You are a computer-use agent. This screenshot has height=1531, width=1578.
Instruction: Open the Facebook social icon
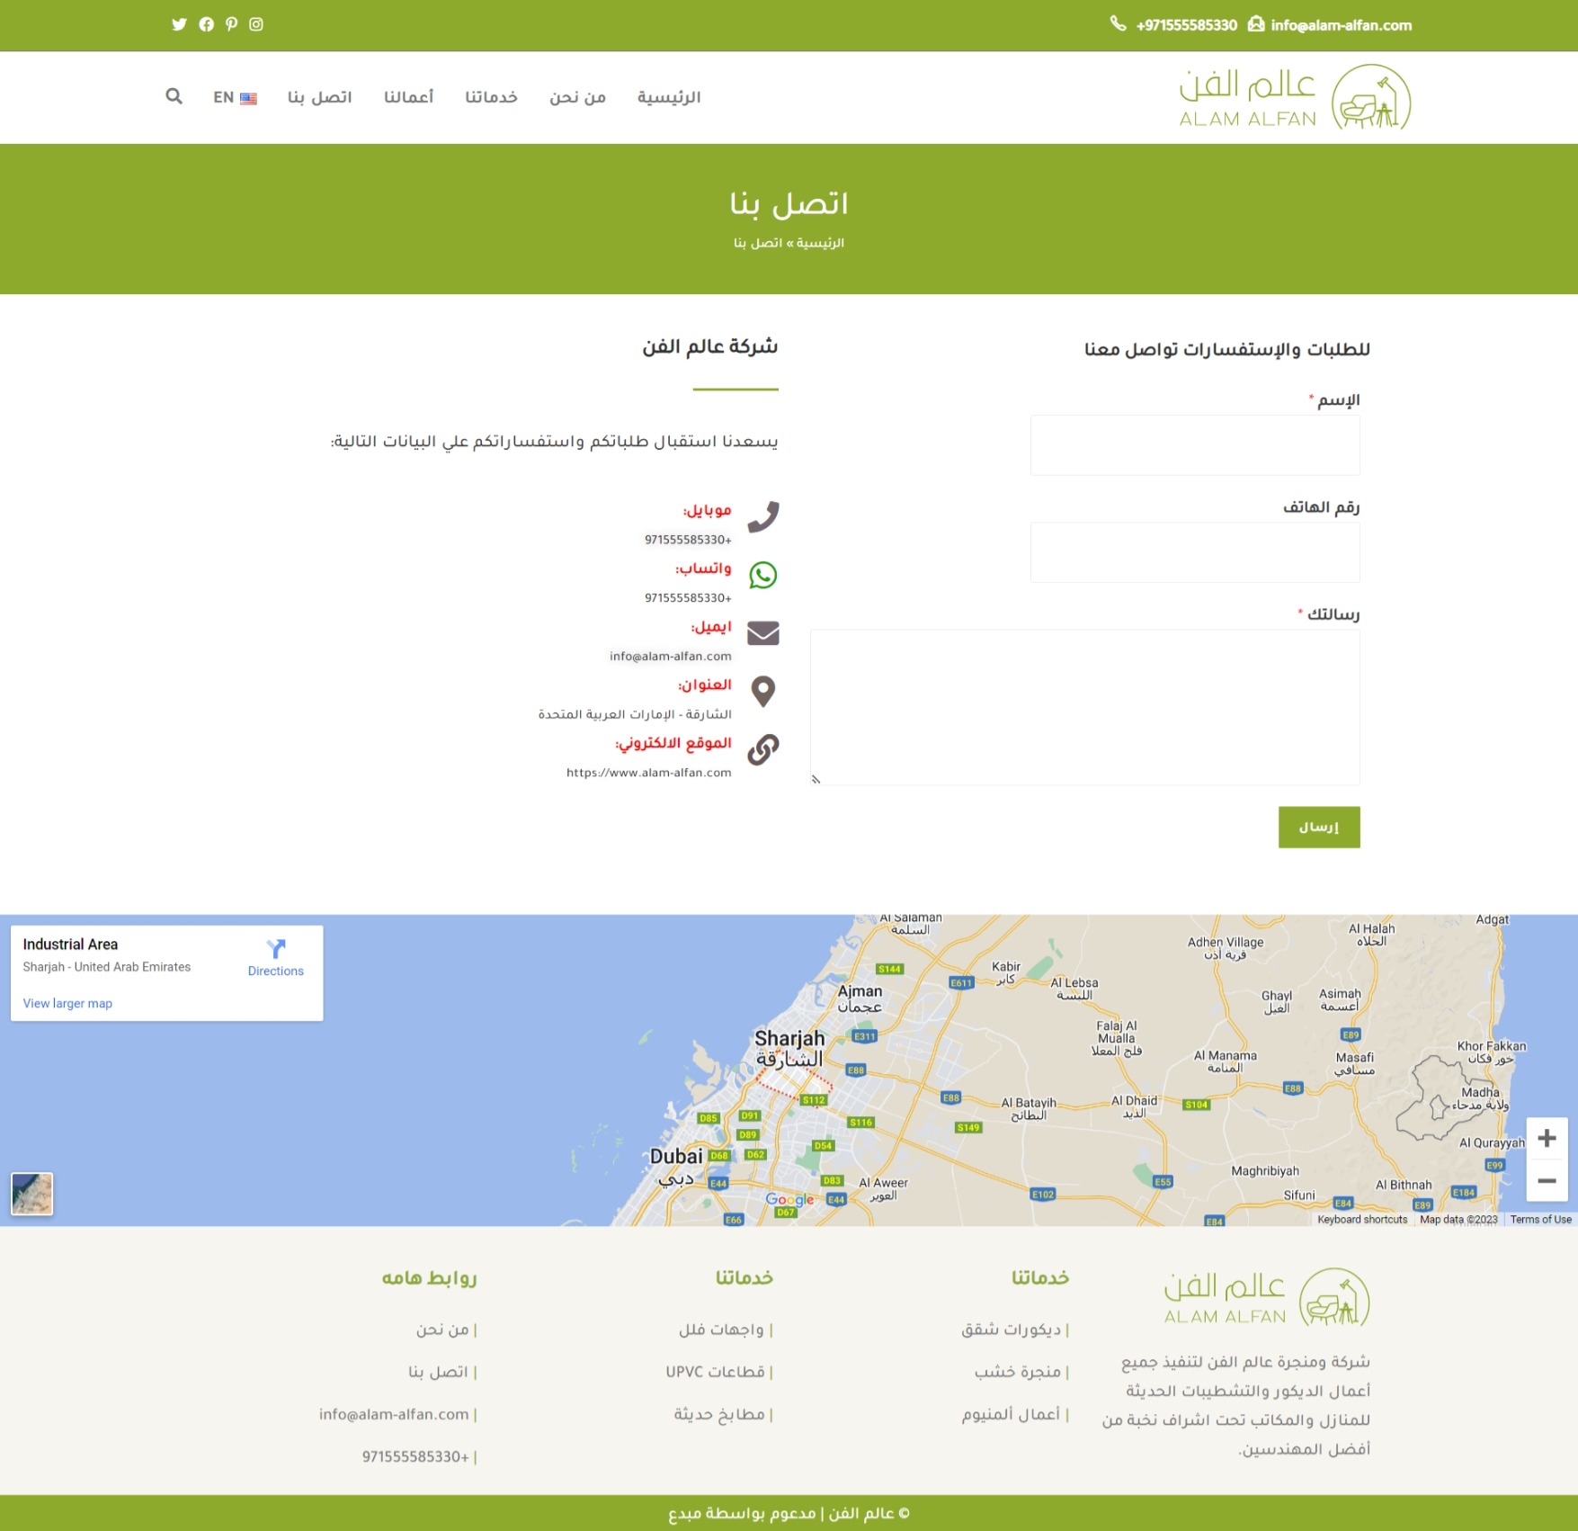point(206,24)
